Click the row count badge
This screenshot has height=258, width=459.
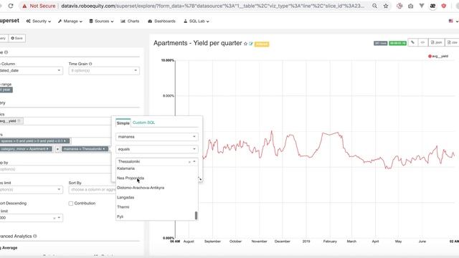(381, 43)
